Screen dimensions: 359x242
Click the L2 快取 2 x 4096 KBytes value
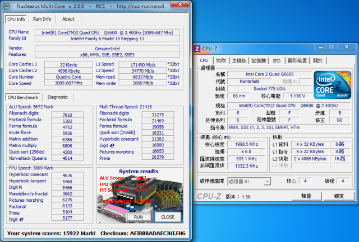coord(310,159)
